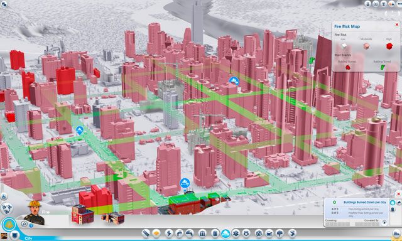The height and width of the screenshot is (241, 402).
Task: Open the blue info icon near fire chief
Action: coord(31,226)
